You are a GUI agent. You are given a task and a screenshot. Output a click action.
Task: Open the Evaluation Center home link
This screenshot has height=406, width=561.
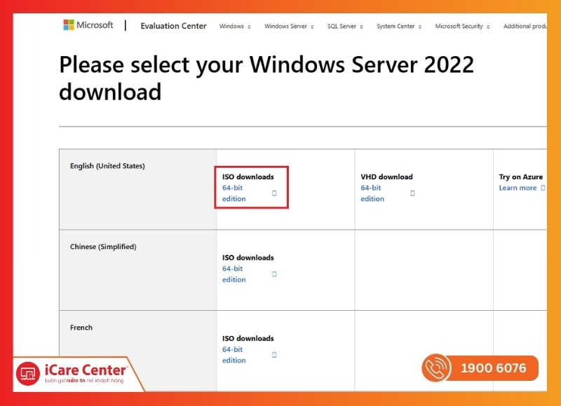(173, 26)
